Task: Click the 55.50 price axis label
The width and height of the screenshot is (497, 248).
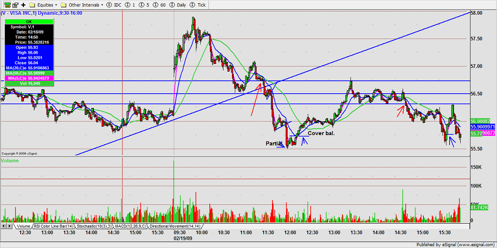Action: pyautogui.click(x=477, y=149)
